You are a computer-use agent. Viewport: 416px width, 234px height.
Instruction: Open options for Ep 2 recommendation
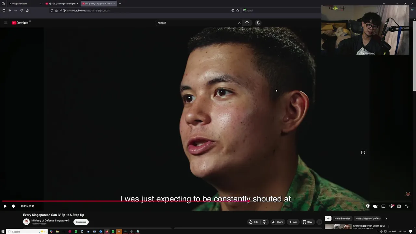click(x=389, y=226)
